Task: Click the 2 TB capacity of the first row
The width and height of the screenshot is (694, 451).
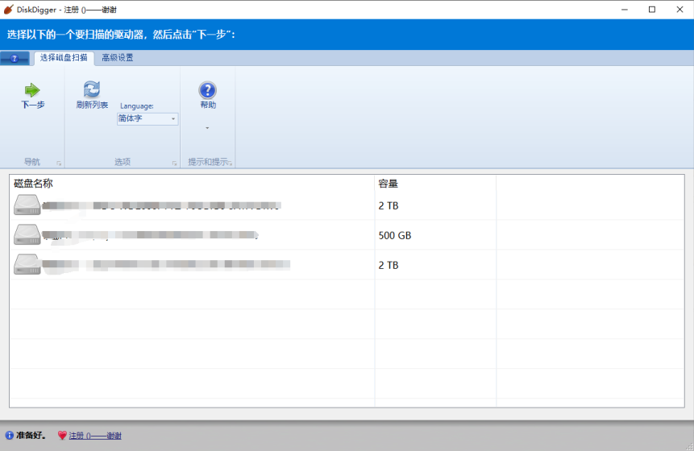Action: (x=389, y=205)
